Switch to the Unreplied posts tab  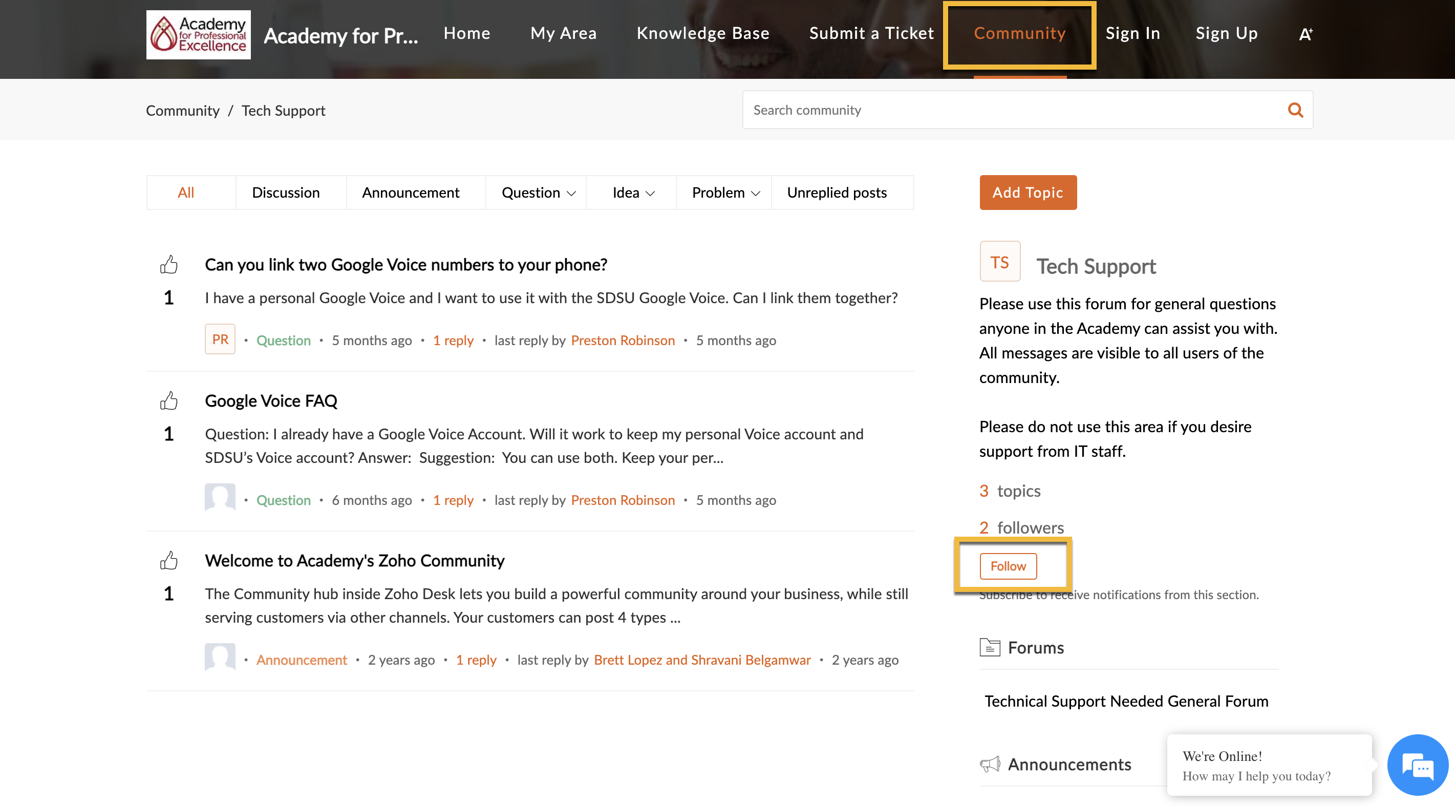point(837,193)
